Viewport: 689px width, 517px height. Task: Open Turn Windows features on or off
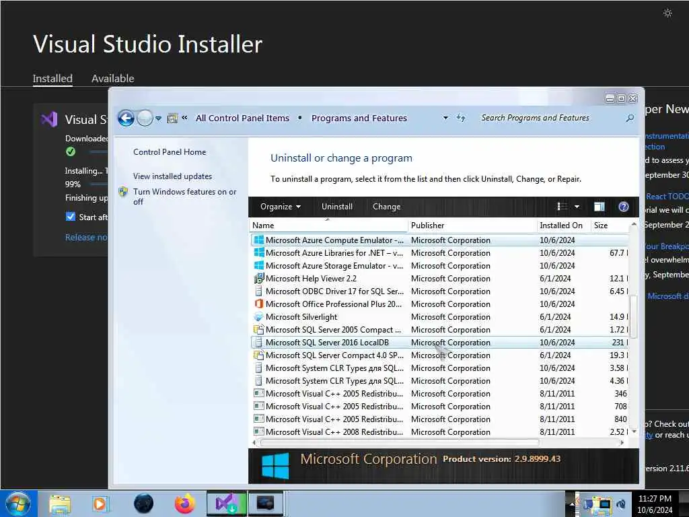(184, 197)
